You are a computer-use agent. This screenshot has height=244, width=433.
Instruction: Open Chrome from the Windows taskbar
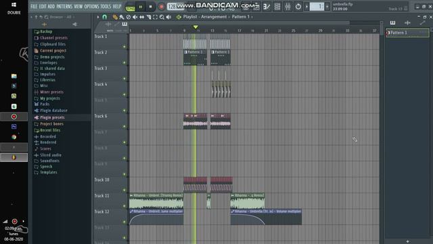pos(14,137)
